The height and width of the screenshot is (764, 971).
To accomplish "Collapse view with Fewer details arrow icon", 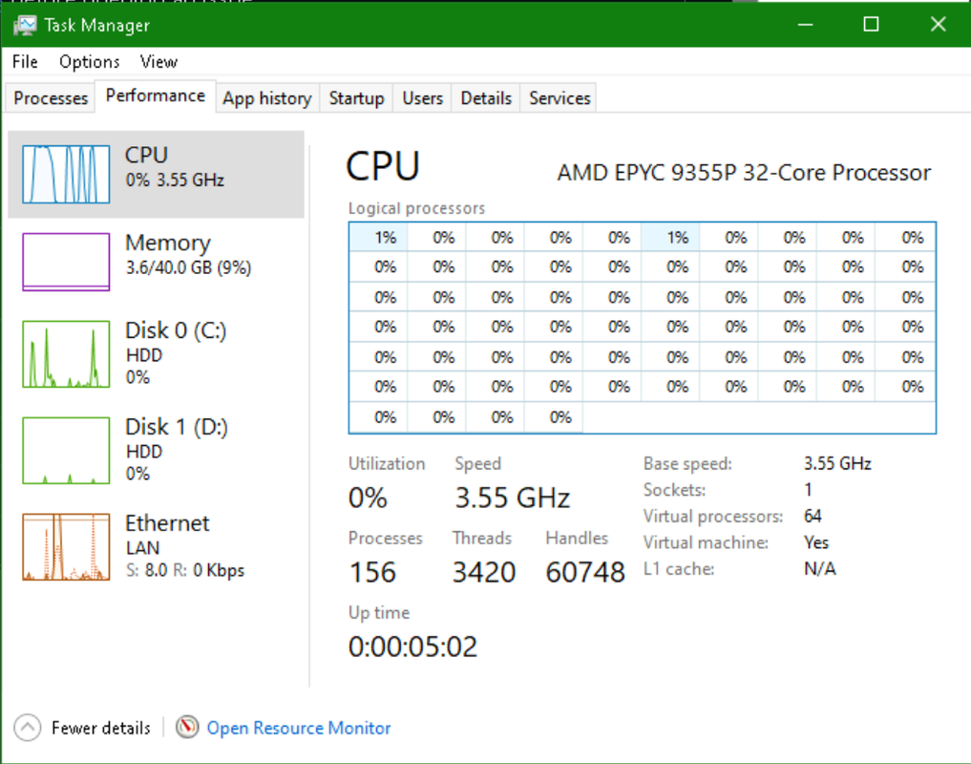I will click(x=28, y=728).
